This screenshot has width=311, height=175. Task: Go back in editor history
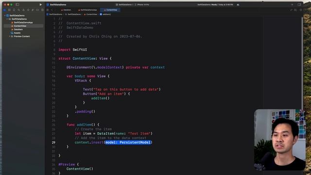(x=52, y=10)
